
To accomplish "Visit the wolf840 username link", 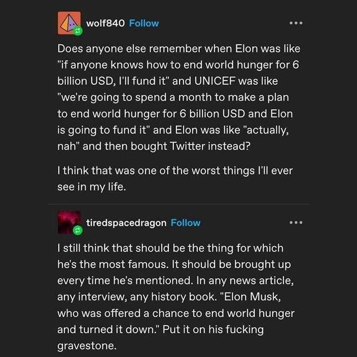I will [105, 23].
